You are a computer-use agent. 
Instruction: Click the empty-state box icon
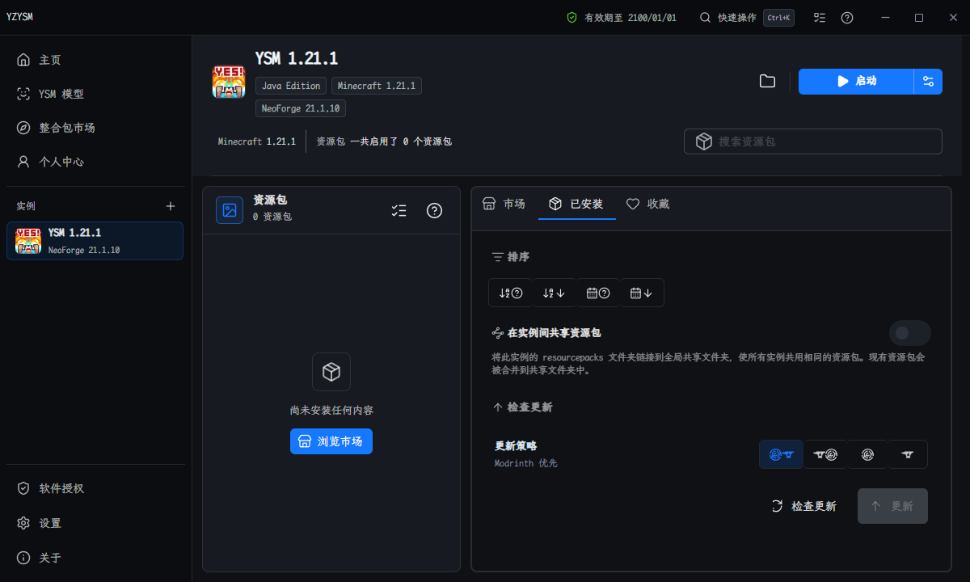point(331,372)
